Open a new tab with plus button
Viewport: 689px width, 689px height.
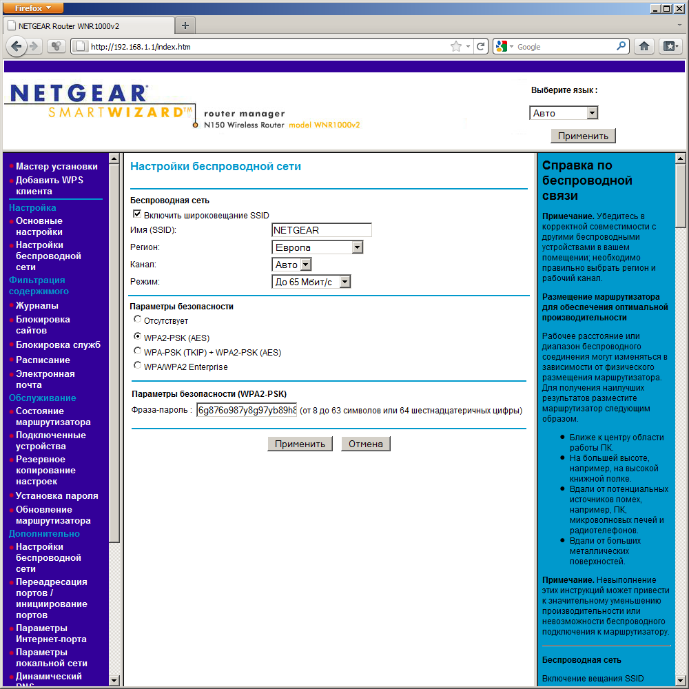pos(185,25)
